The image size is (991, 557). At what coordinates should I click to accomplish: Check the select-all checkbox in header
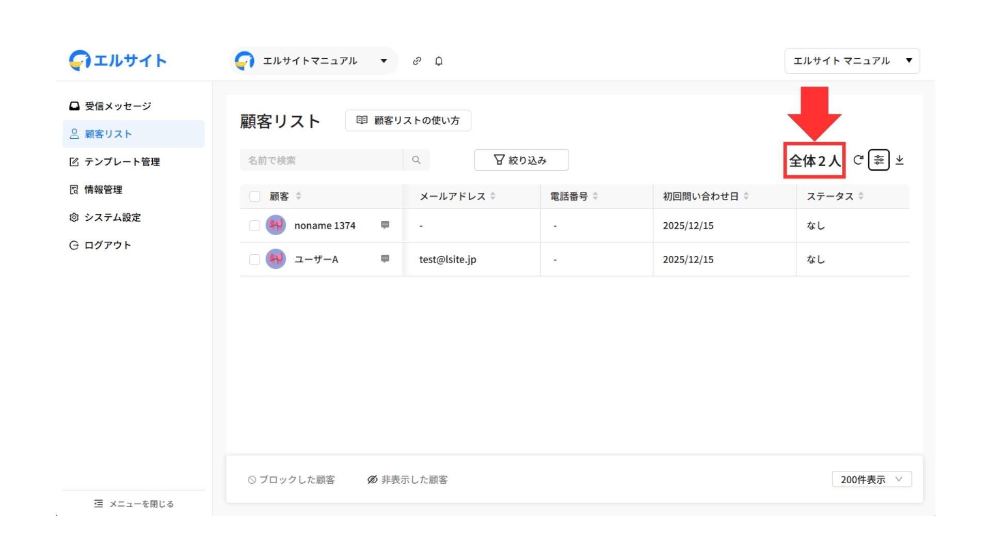tap(254, 196)
